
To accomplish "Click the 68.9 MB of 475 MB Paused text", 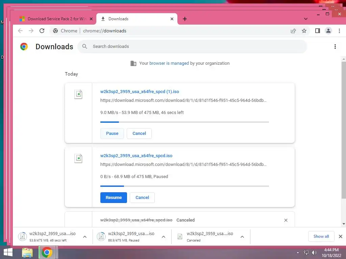I will pyautogui.click(x=134, y=177).
